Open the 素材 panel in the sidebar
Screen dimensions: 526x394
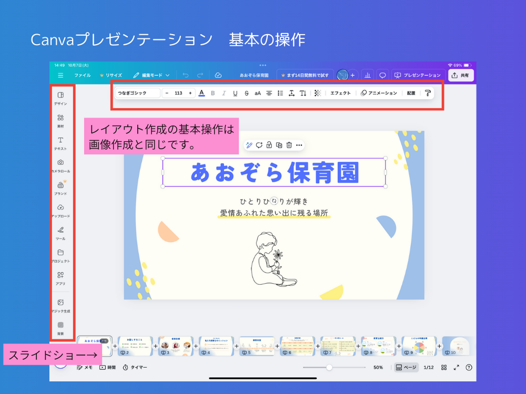point(60,118)
